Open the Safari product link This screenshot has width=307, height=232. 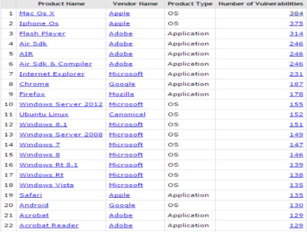(30, 195)
